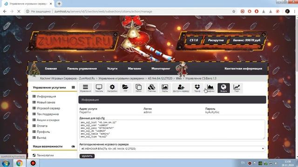The image size is (298, 167).
Task: Open the Chrome profile avatar
Action: point(287,11)
